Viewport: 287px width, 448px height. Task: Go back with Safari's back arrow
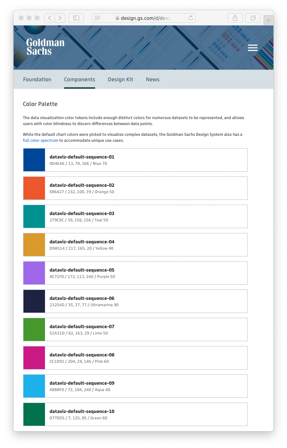tap(49, 18)
